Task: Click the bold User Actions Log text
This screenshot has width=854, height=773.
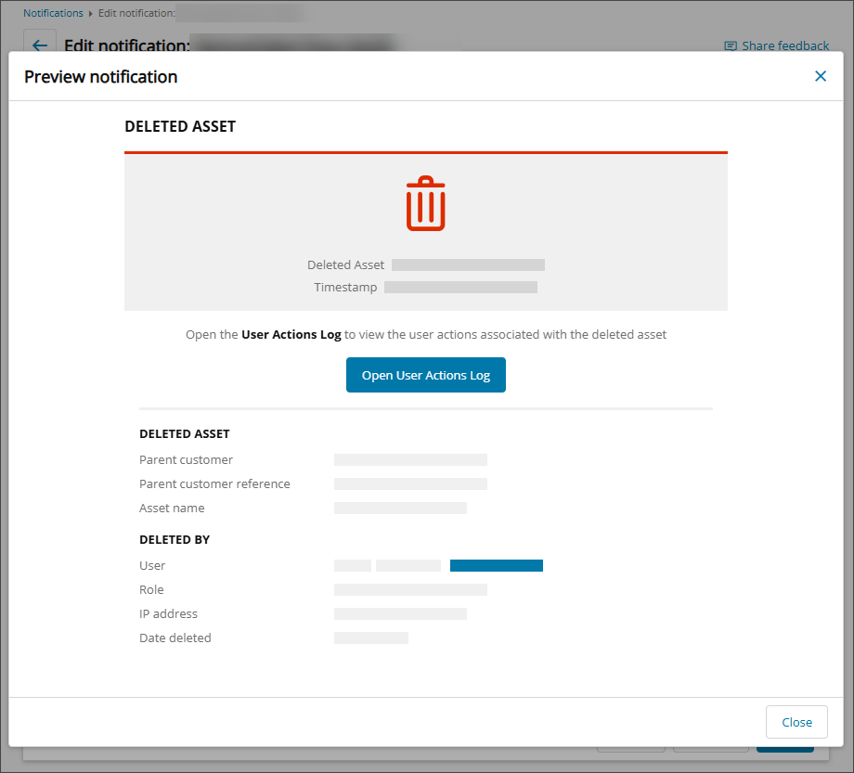Action: tap(291, 334)
